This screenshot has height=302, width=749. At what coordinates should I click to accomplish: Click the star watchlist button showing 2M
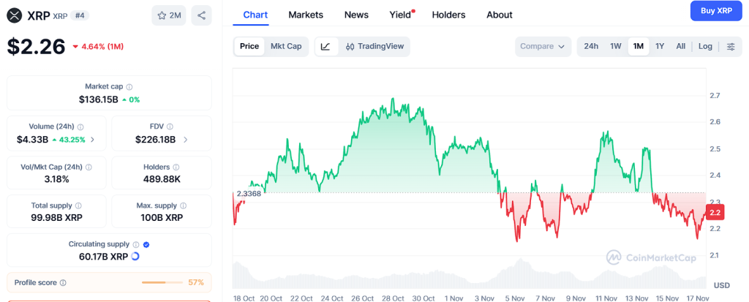point(169,15)
